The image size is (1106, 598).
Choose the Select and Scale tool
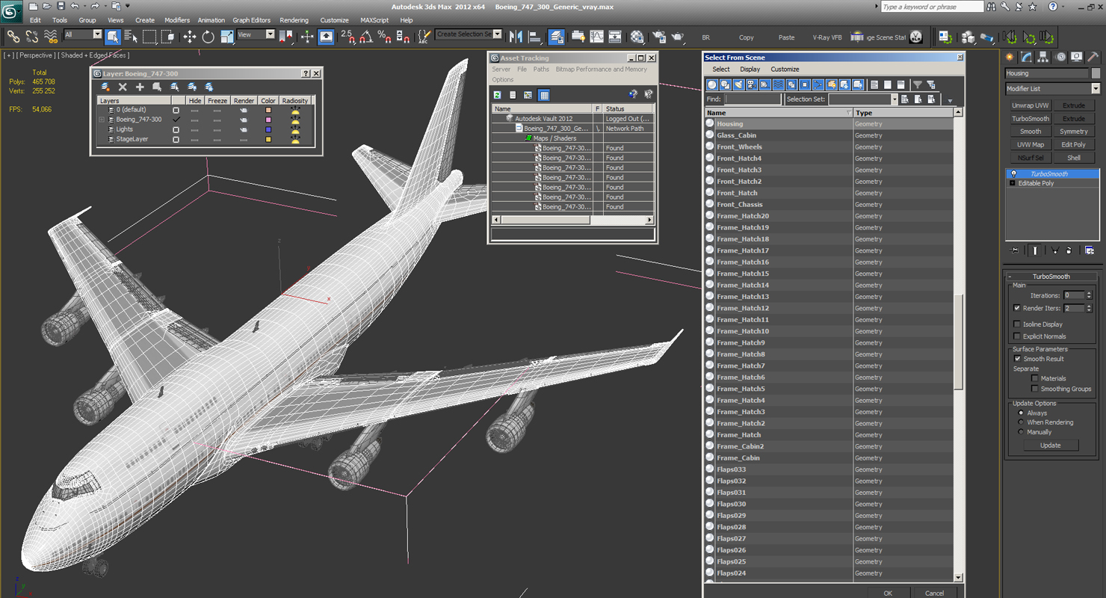coord(226,36)
